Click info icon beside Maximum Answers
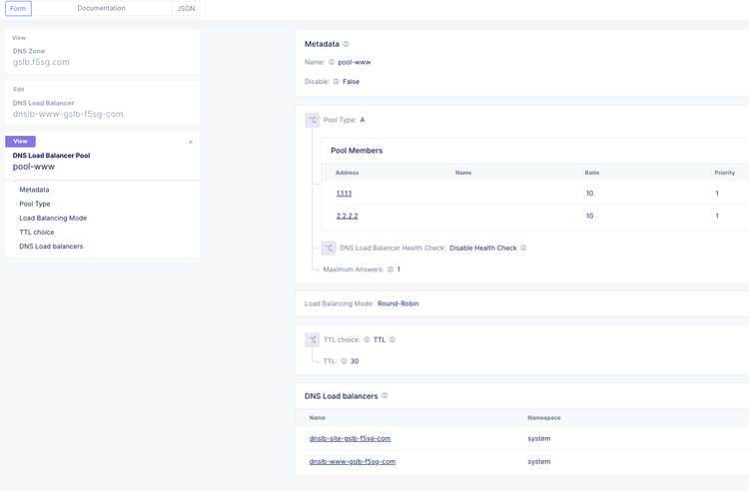Image resolution: width=749 pixels, height=491 pixels. pos(390,269)
